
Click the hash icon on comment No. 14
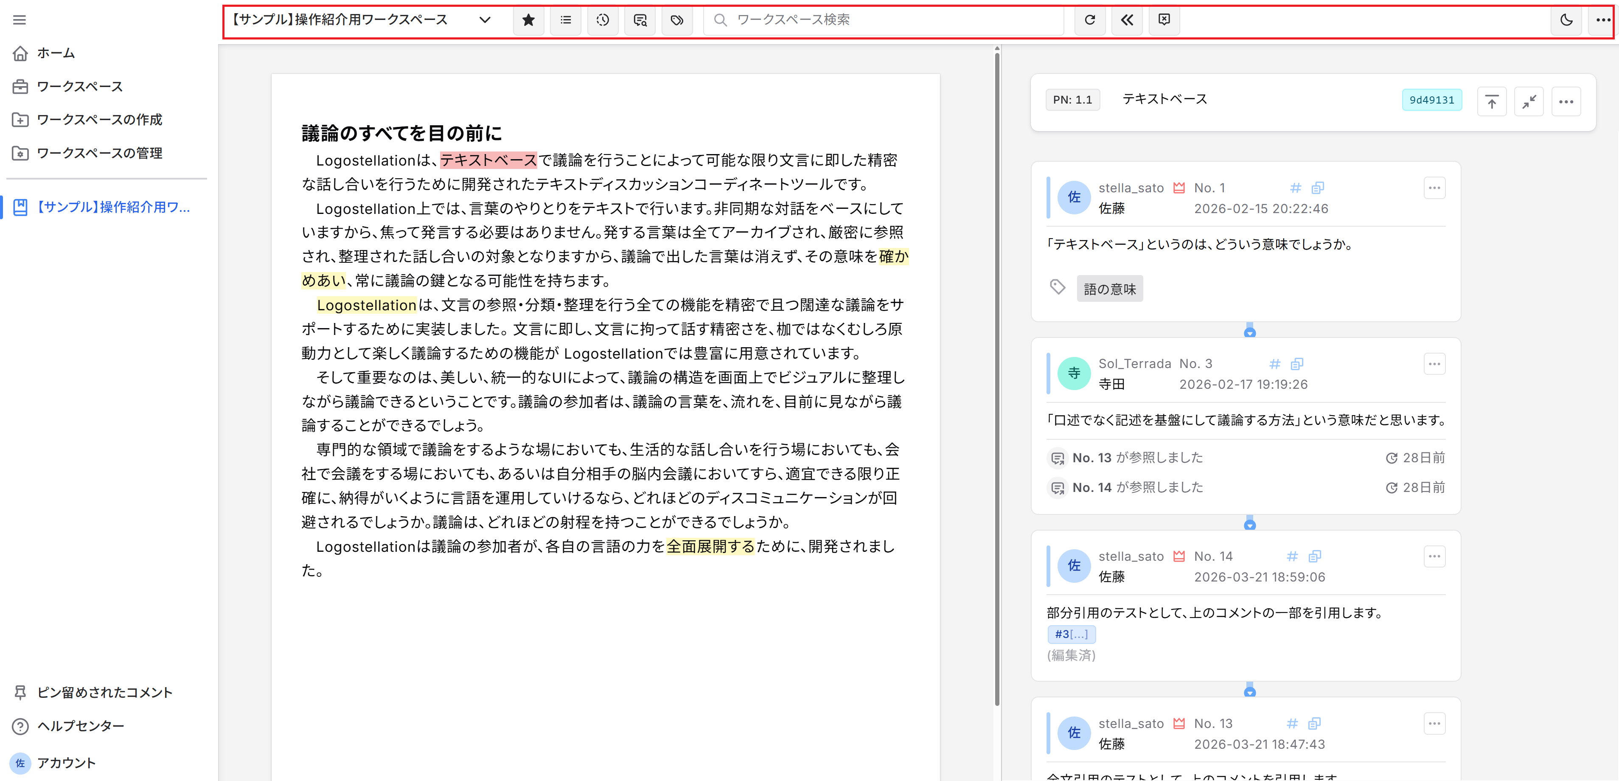click(x=1291, y=556)
